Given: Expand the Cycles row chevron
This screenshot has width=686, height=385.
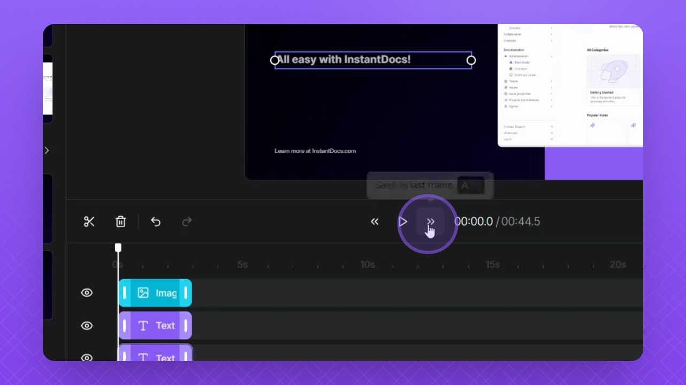Looking at the screenshot, I should pos(552,106).
